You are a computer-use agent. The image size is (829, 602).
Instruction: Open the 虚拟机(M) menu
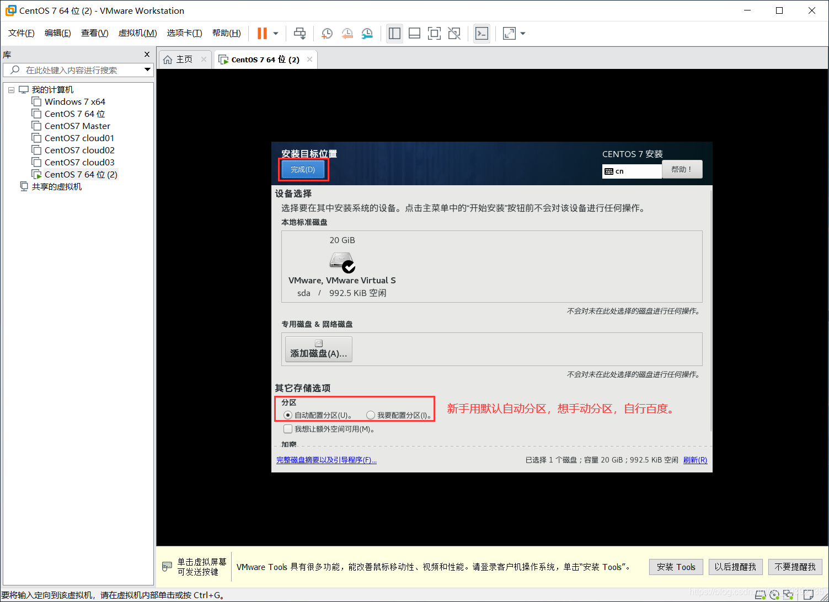(137, 33)
